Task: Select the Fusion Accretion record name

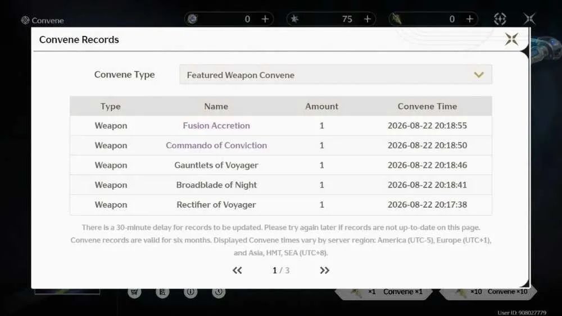Action: 216,126
